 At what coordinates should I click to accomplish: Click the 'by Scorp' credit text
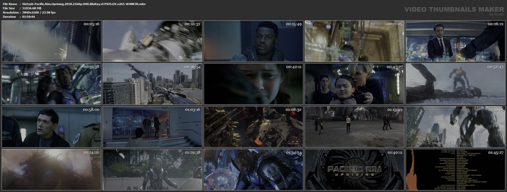496,14
